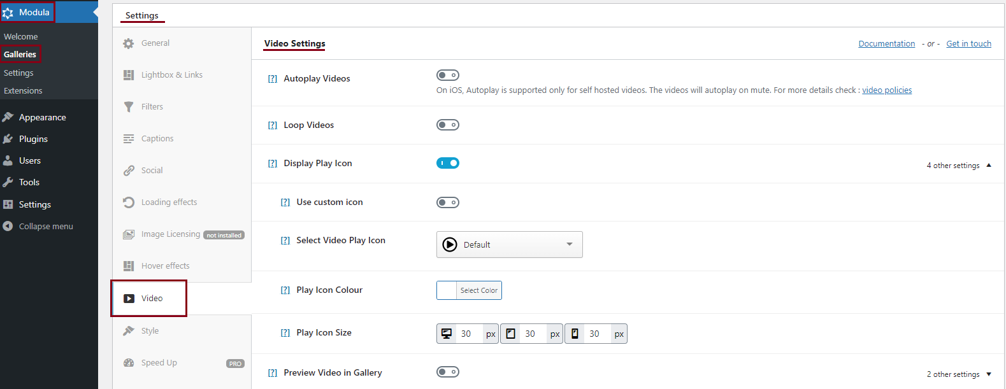
Task: Click the Play Icon Colour swatch
Action: (447, 290)
